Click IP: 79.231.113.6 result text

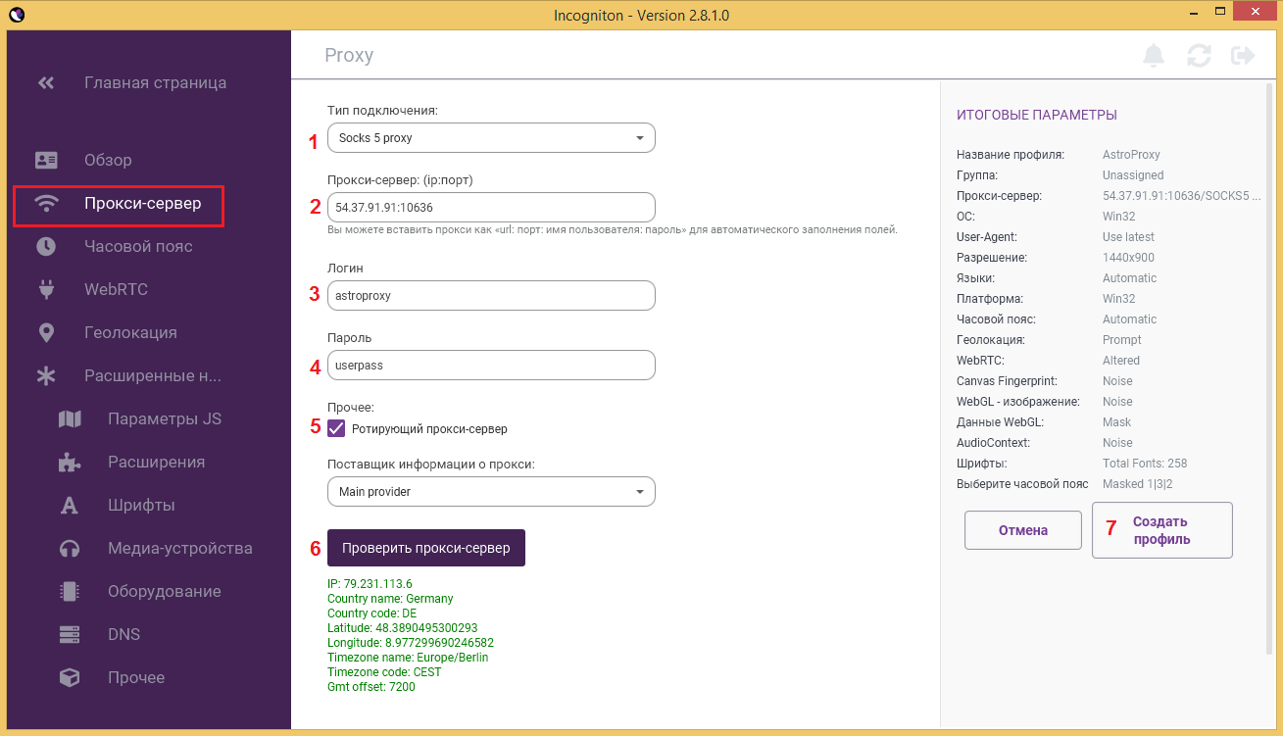coord(370,584)
